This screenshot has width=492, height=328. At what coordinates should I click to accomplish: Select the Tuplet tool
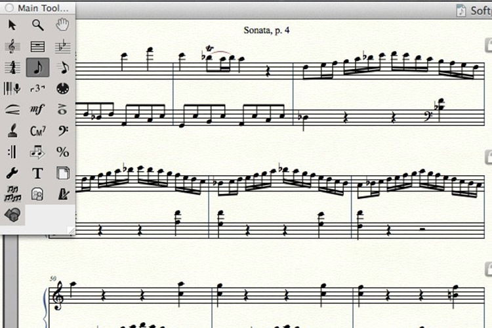(37, 89)
